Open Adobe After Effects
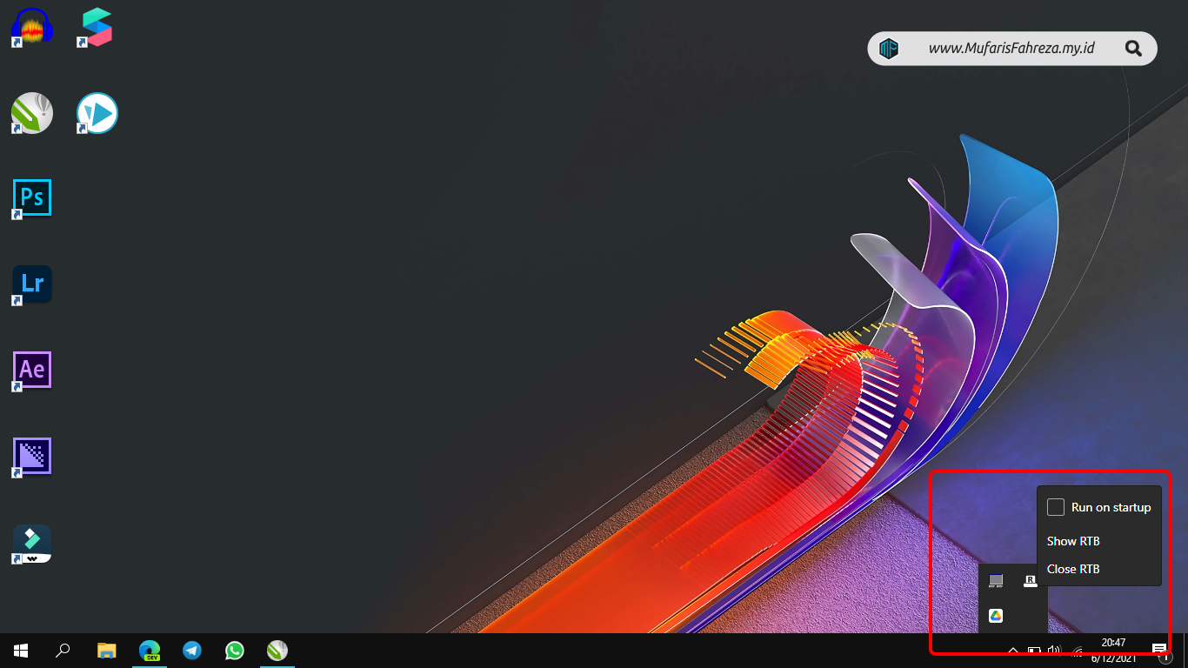Image resolution: width=1188 pixels, height=668 pixels. [x=31, y=370]
